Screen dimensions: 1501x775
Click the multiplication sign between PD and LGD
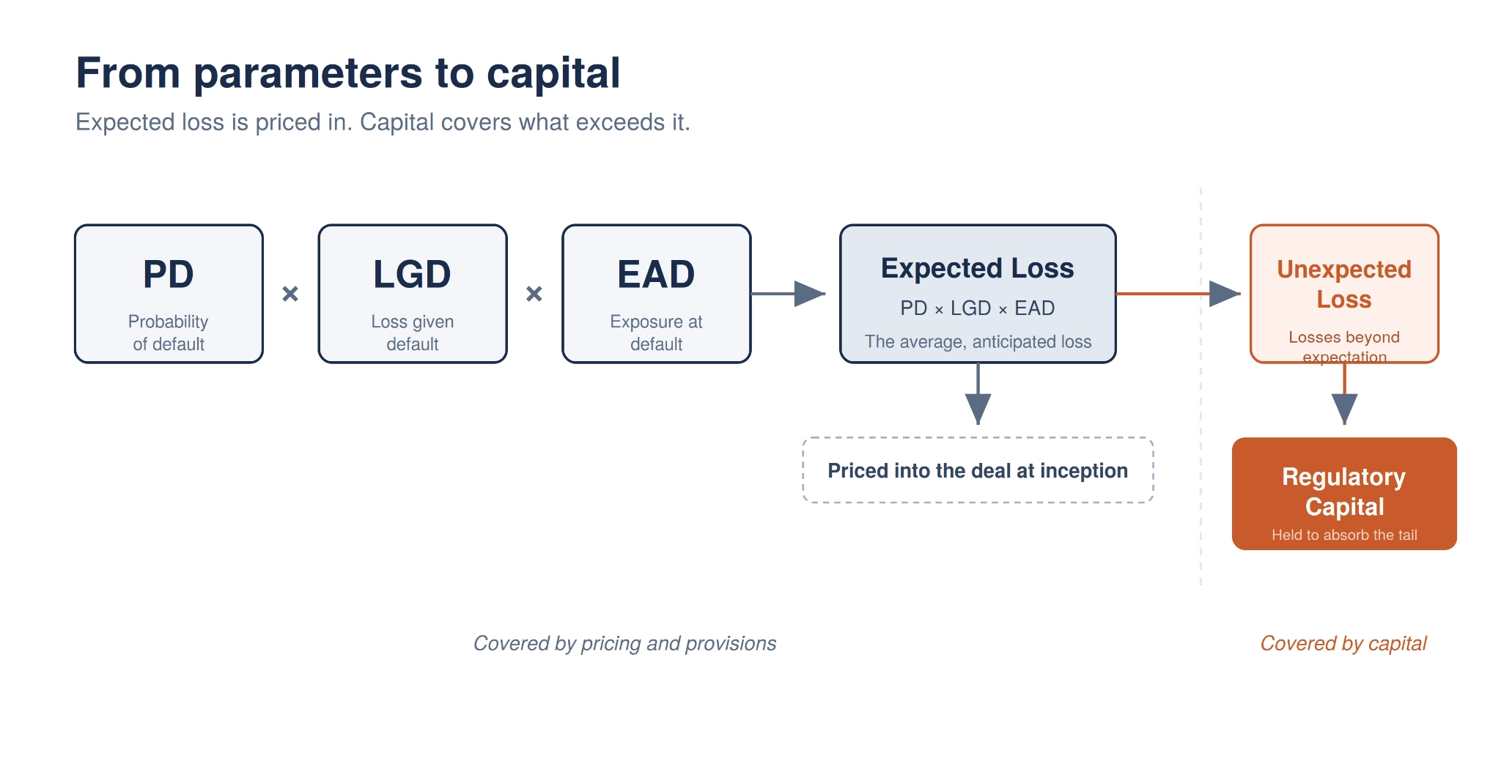(x=290, y=294)
